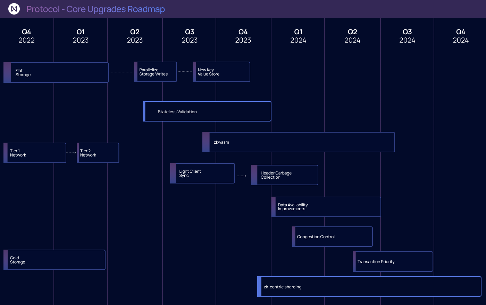The height and width of the screenshot is (305, 486).
Task: Click the Header Garbage Collection card
Action: [285, 175]
